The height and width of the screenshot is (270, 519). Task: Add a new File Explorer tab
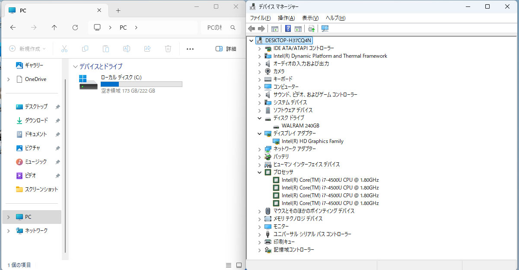118,10
